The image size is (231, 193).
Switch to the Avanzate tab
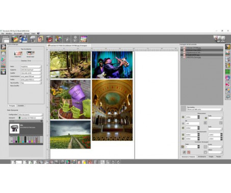[x=21, y=106]
